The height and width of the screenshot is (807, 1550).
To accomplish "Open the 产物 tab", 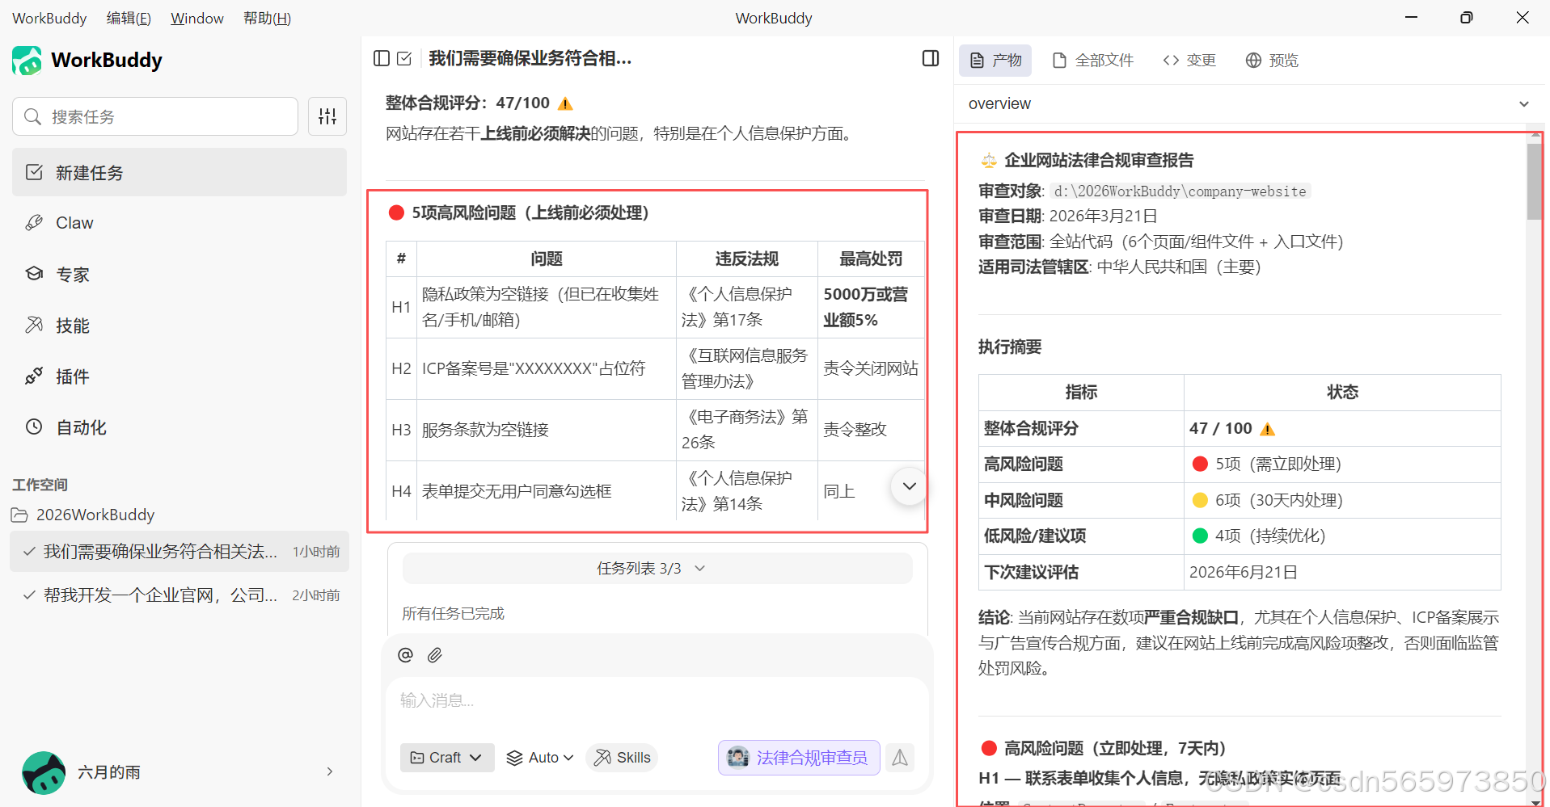I will 995,61.
